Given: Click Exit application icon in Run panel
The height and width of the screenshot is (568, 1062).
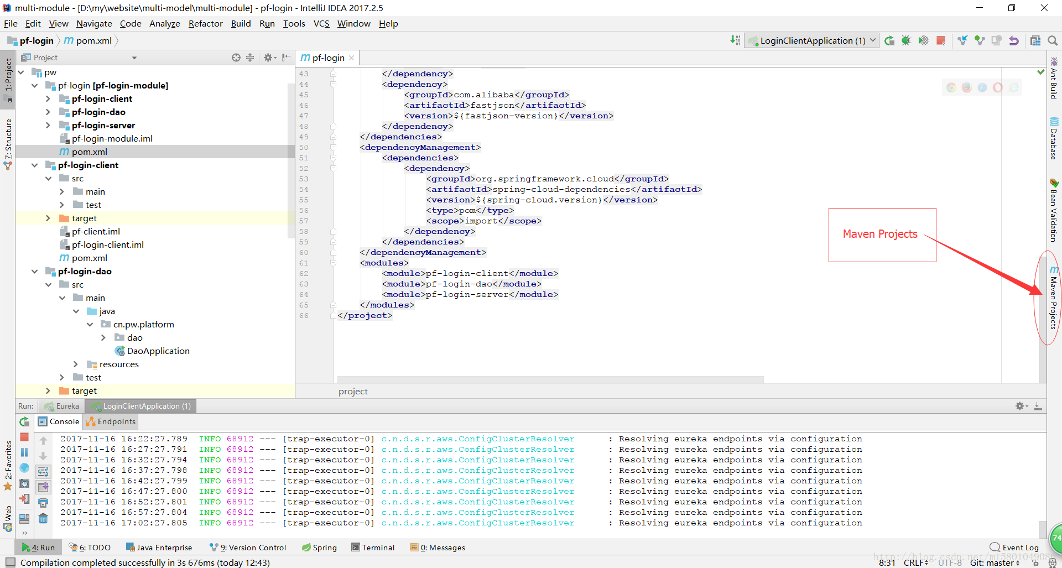Looking at the screenshot, I should tap(24, 499).
